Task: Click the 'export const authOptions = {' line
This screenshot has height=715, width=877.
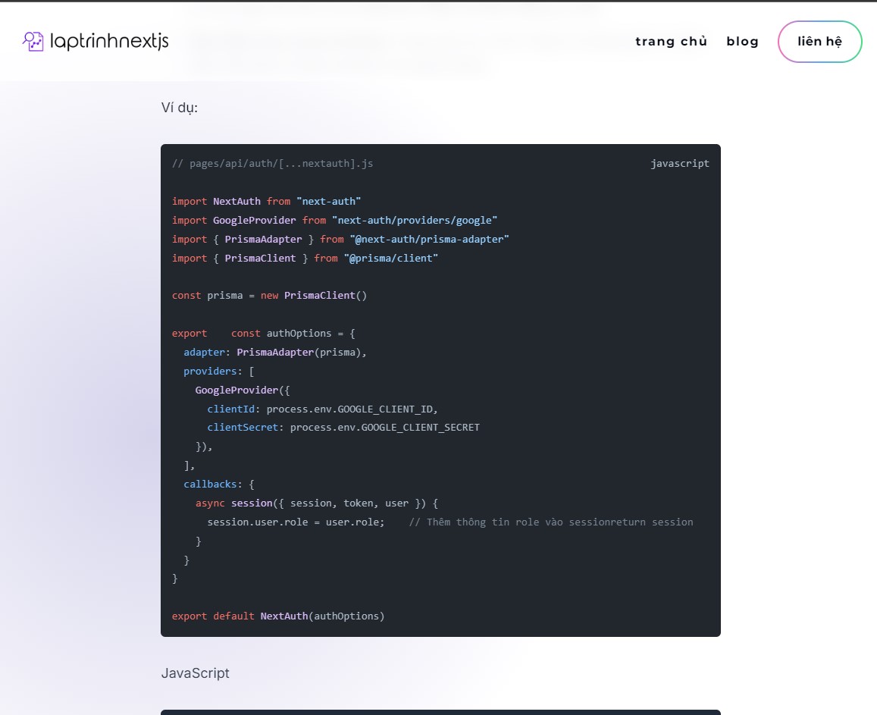Action: [264, 334]
